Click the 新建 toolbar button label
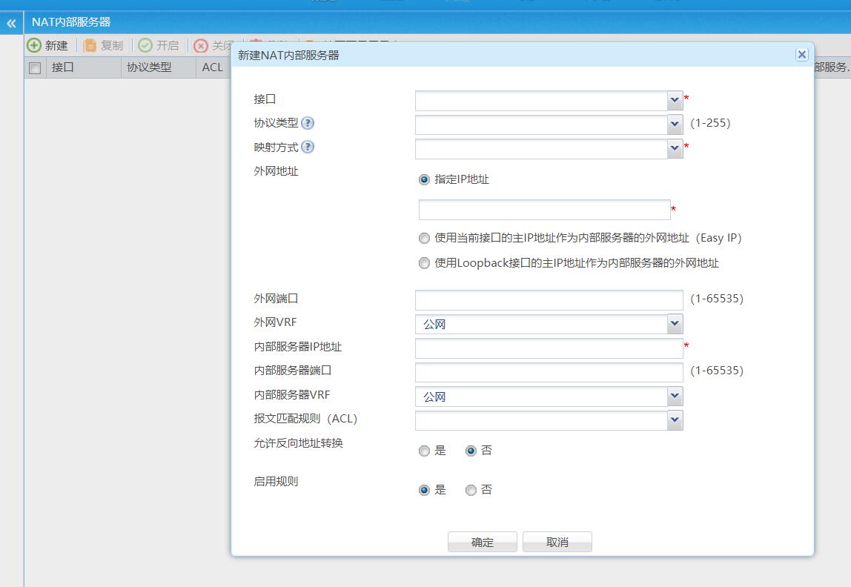Viewport: 851px width, 587px height. pos(56,45)
